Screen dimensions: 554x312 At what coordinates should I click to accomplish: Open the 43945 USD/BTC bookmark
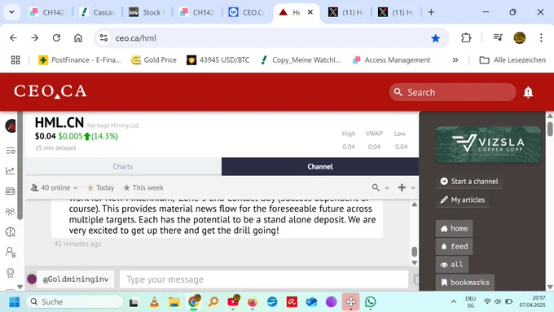click(218, 60)
